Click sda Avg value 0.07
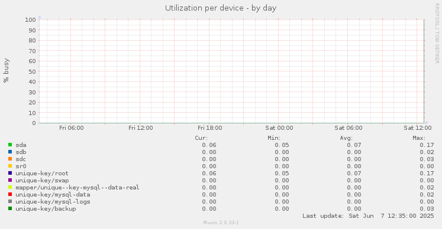Image resolution: width=442 pixels, height=229 pixels. click(x=354, y=145)
